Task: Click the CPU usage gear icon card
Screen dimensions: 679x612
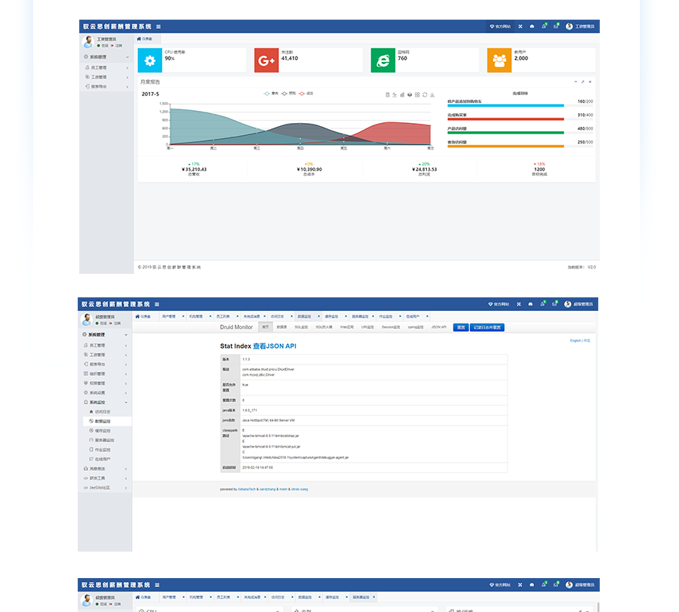Action: pos(150,60)
